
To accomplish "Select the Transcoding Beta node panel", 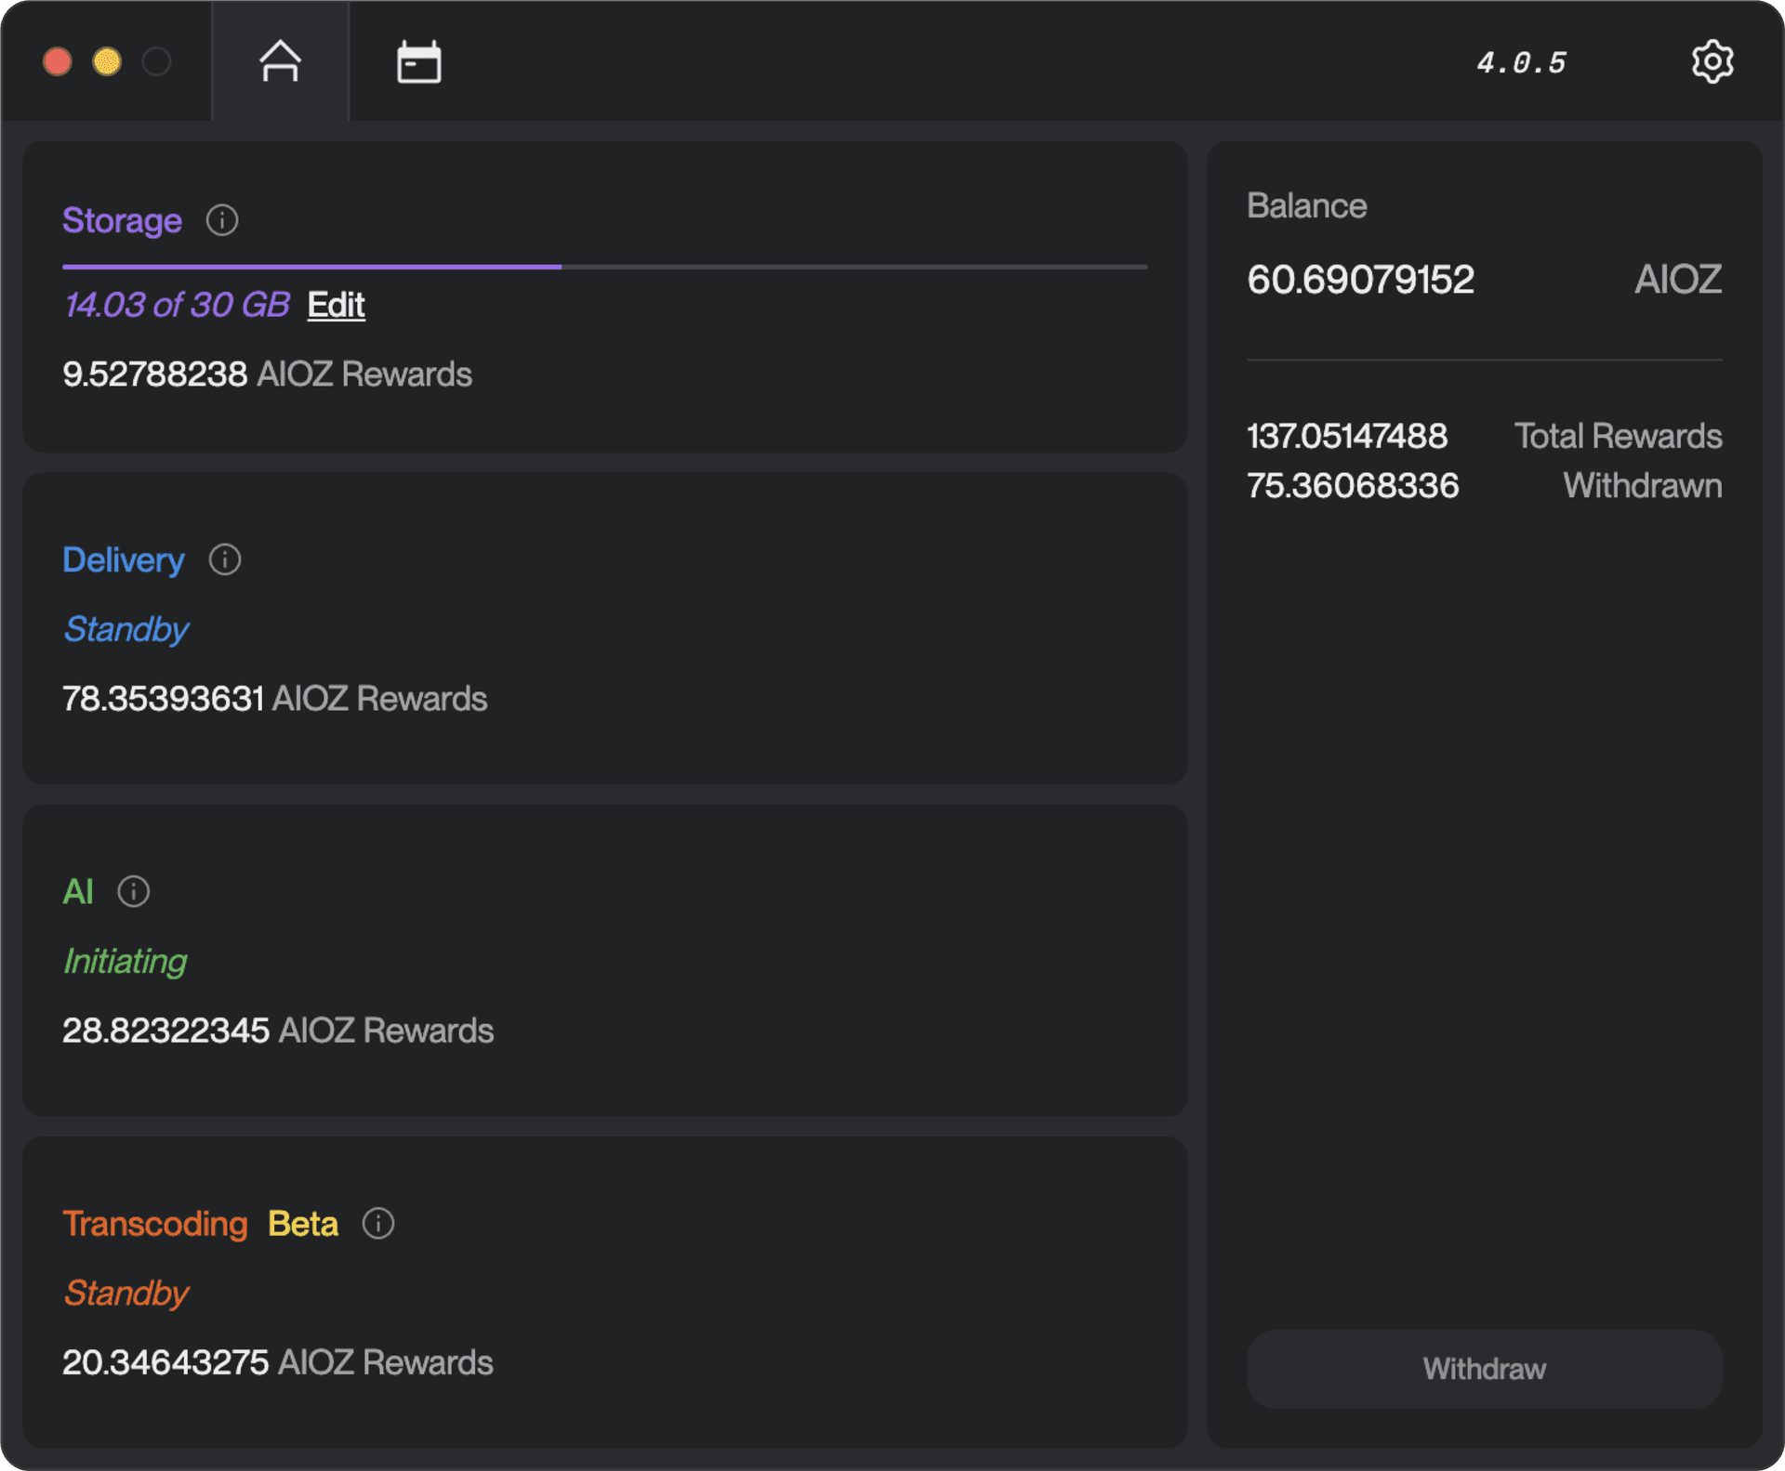I will pyautogui.click(x=604, y=1292).
